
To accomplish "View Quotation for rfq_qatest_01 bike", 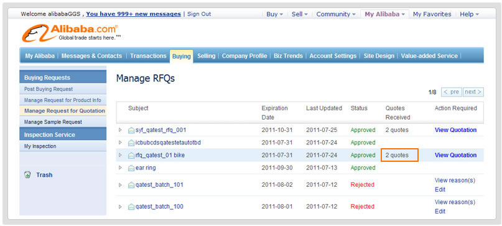I will click(x=455, y=155).
